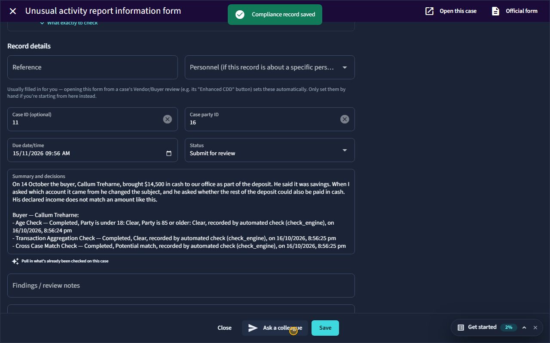Click the sparkle icon to pull in checks
The image size is (550, 343).
pos(15,261)
